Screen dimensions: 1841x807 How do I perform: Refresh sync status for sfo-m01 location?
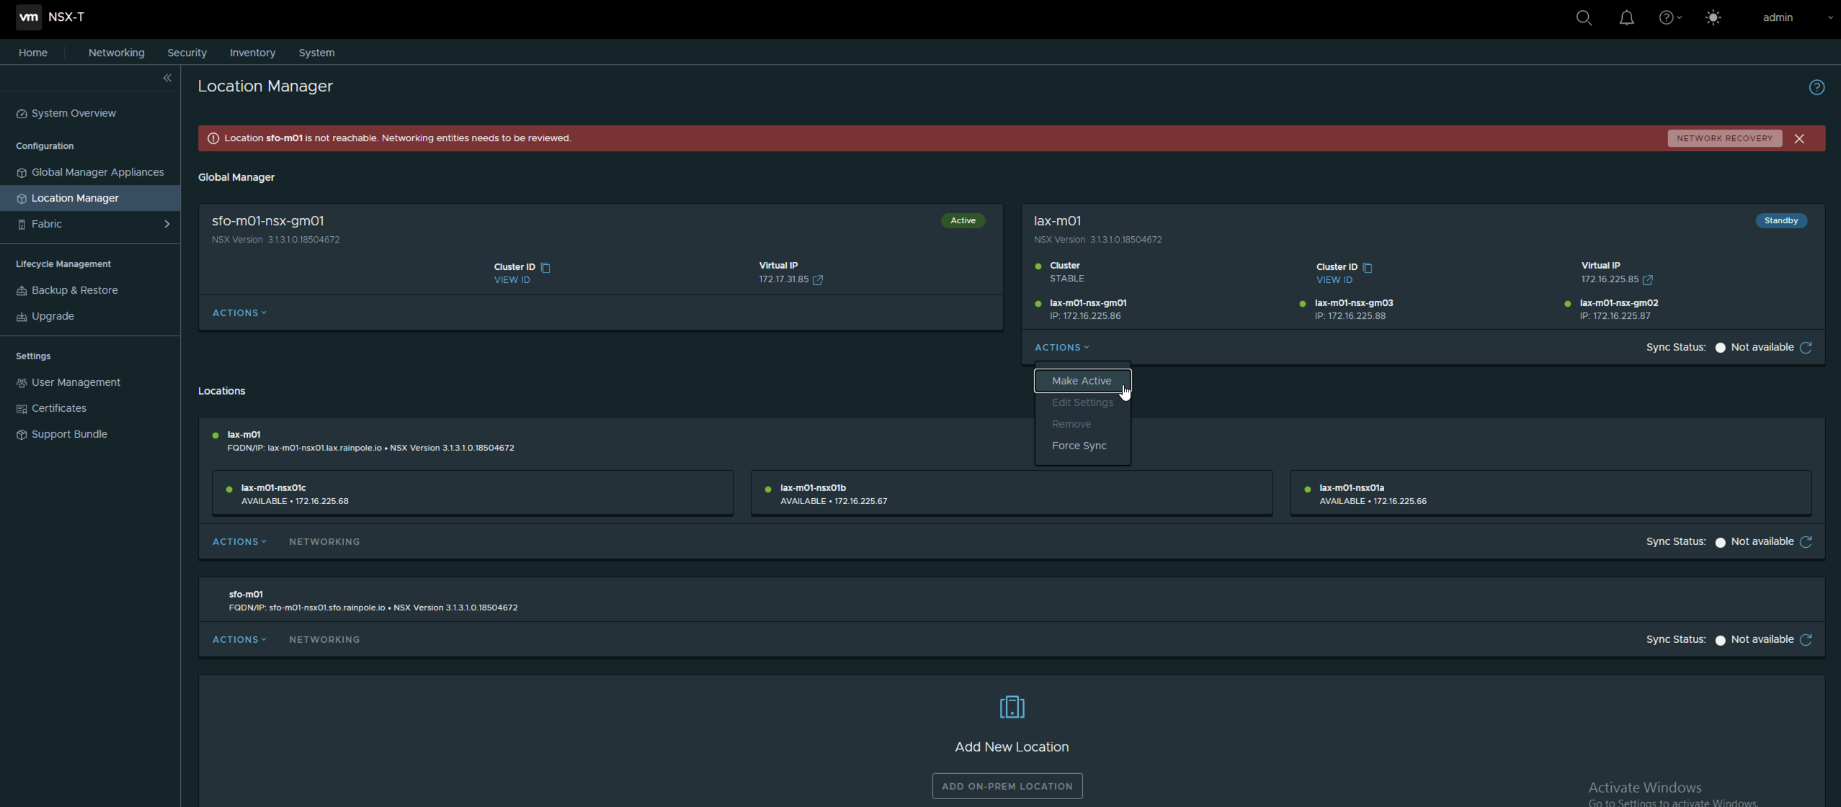coord(1806,640)
